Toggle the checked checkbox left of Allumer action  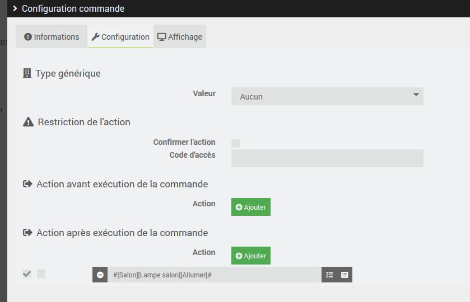click(27, 273)
